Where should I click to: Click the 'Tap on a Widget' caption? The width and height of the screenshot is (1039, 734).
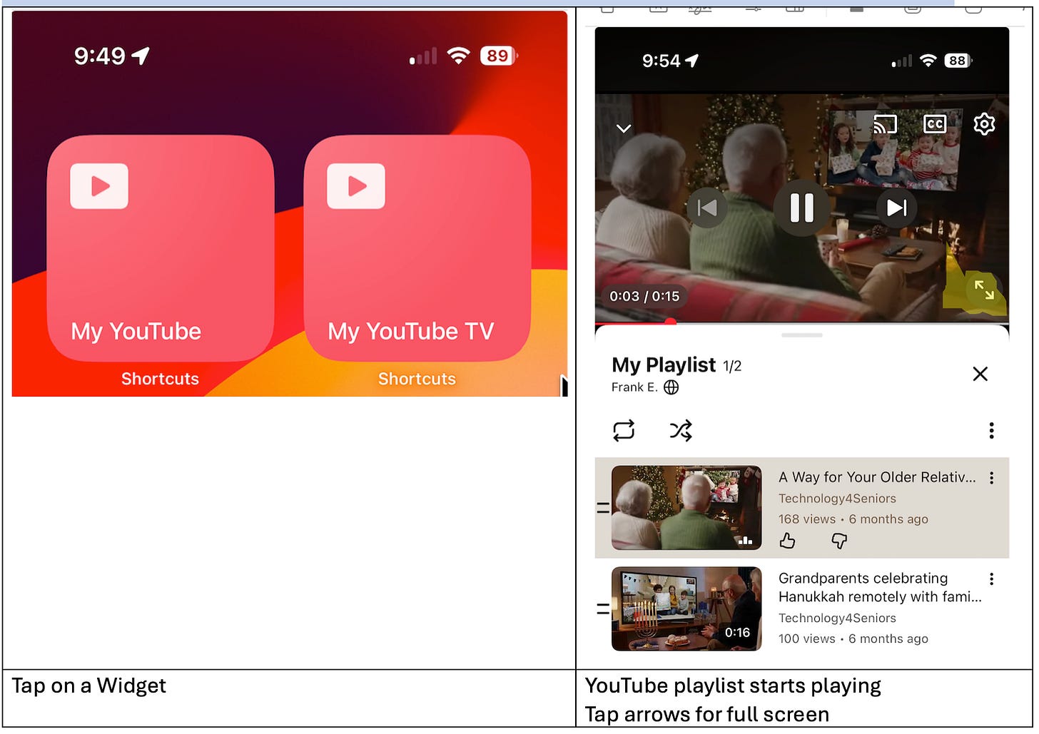pos(89,686)
